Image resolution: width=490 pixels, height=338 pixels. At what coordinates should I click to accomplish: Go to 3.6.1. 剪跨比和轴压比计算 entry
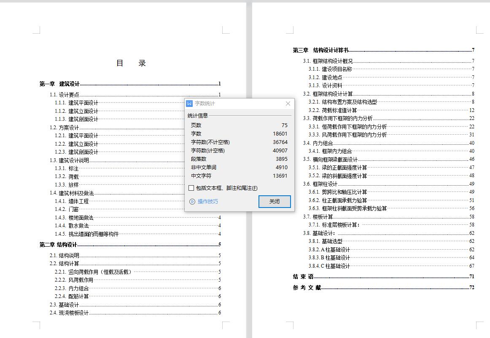click(391, 192)
